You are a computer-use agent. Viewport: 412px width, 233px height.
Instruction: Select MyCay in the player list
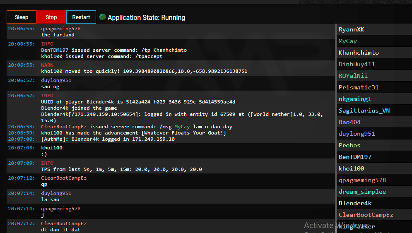[347, 41]
